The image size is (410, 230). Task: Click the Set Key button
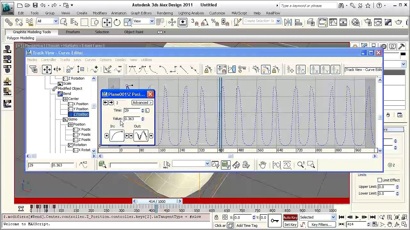tap(290, 225)
